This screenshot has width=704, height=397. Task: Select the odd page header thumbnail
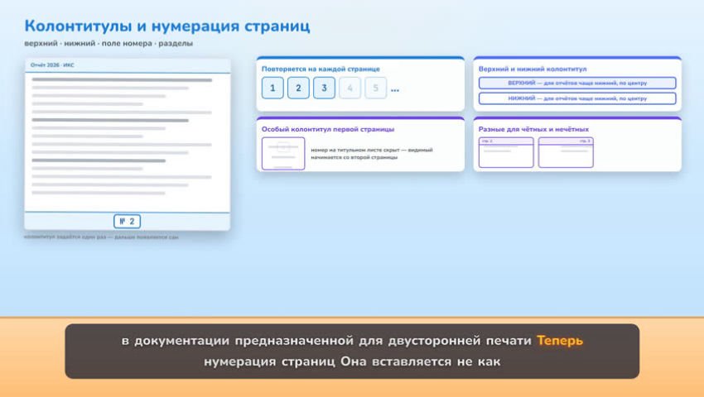pyautogui.click(x=566, y=152)
